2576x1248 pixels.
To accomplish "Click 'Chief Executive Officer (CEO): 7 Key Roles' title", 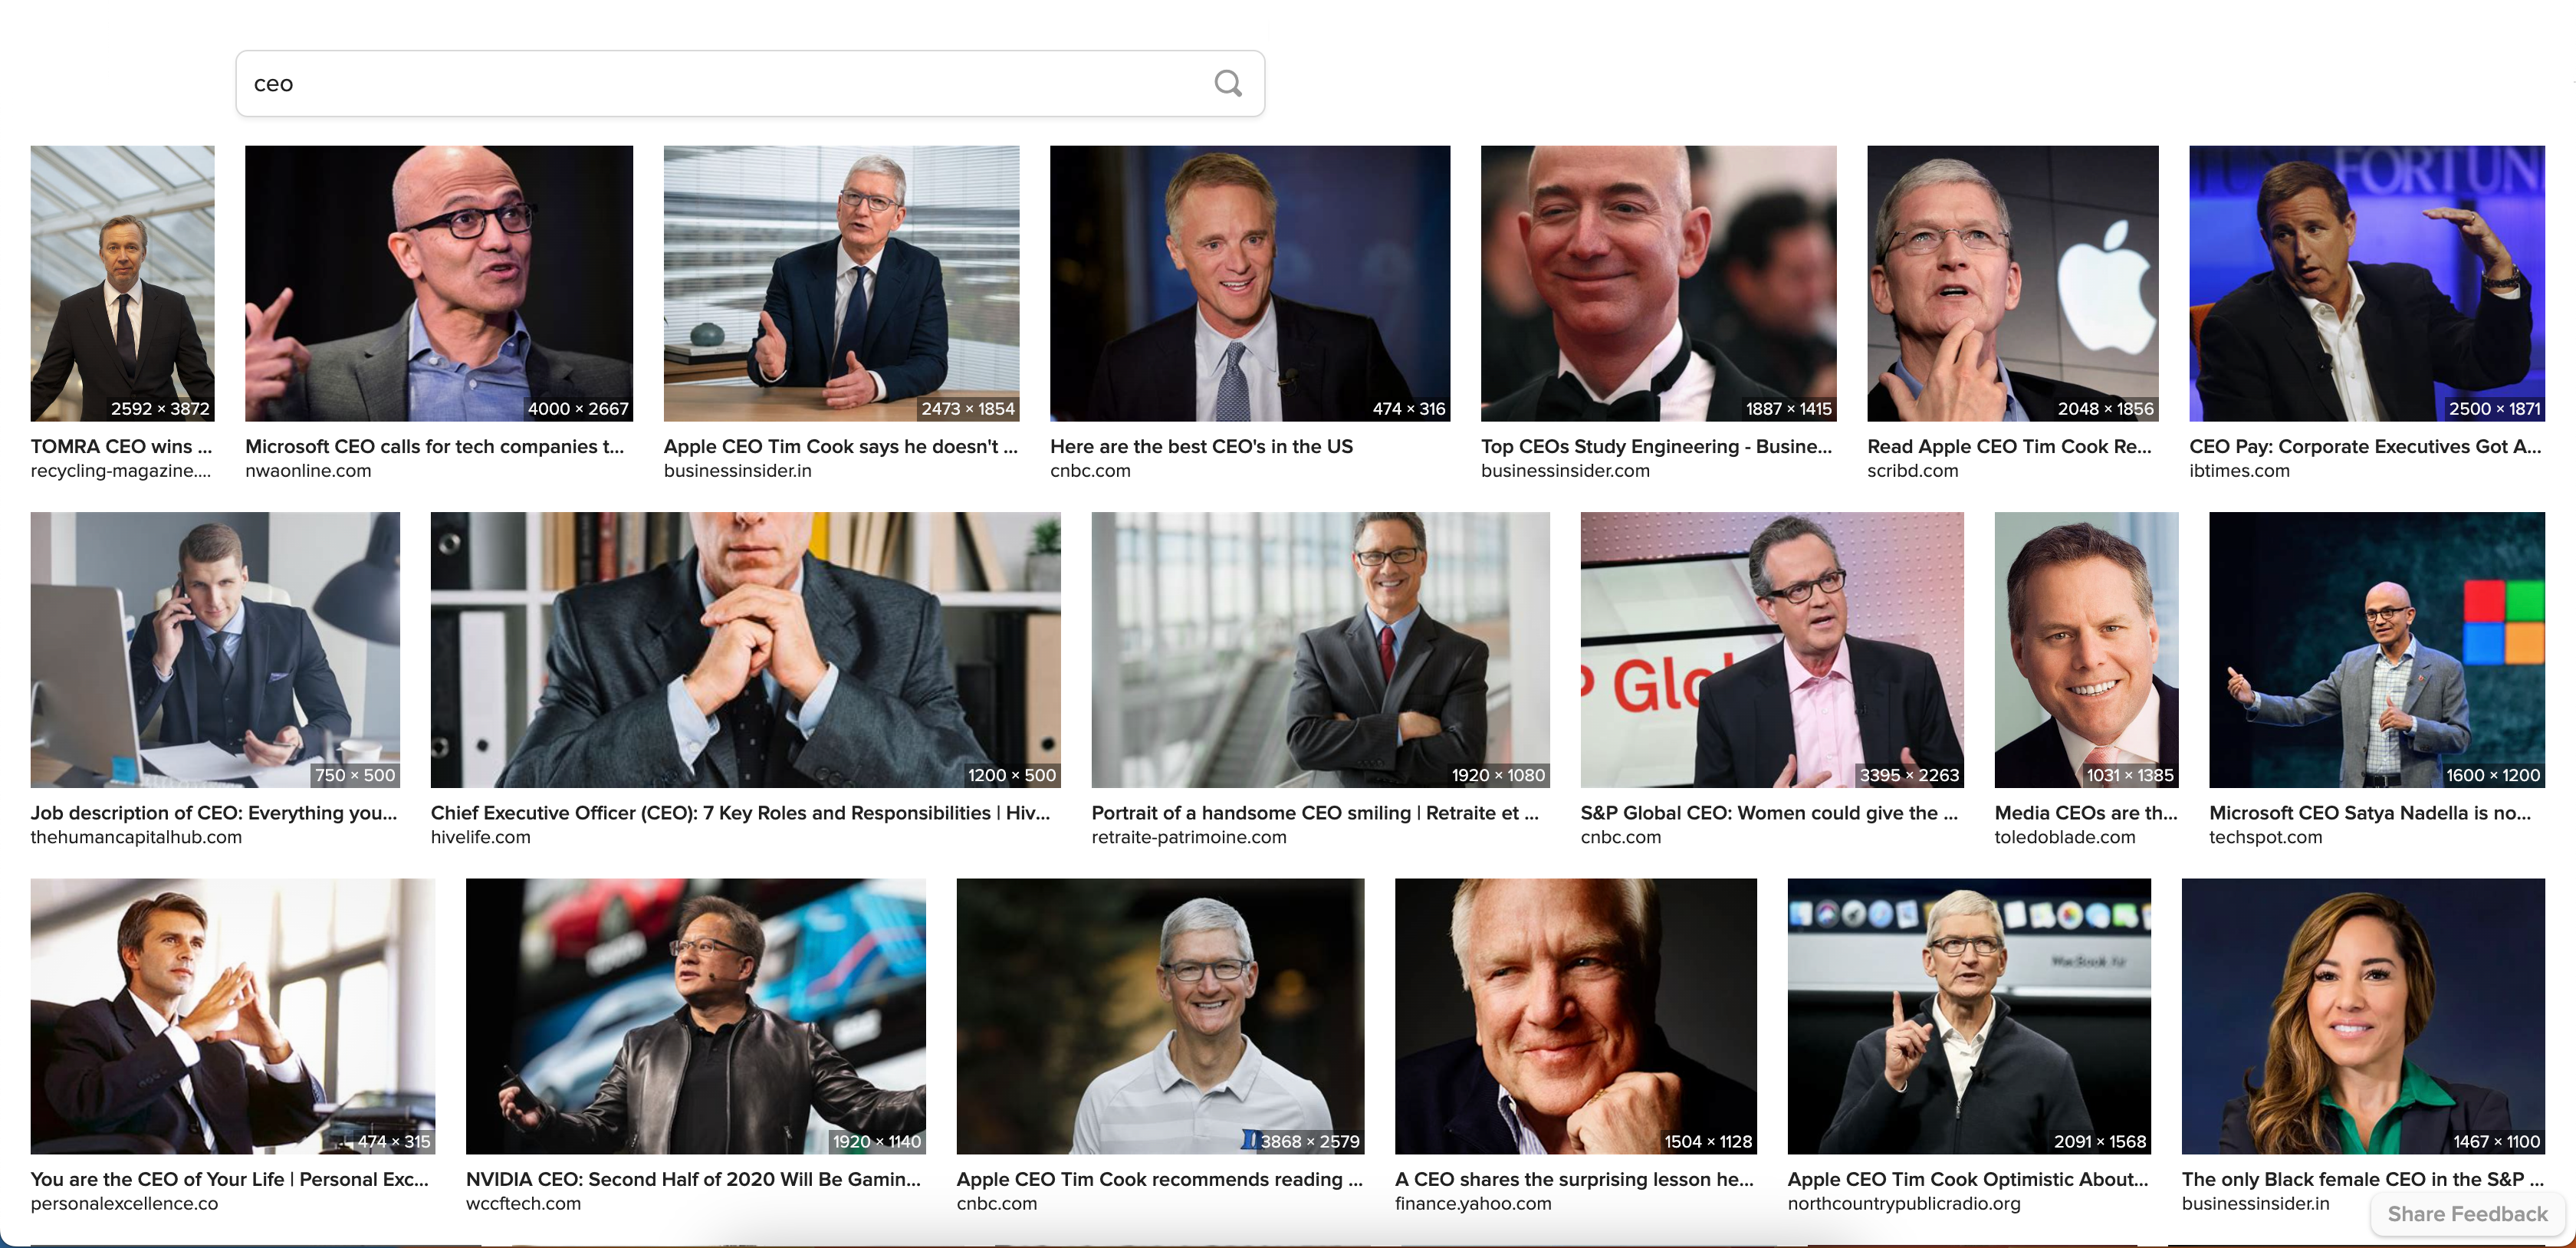I will coord(740,813).
